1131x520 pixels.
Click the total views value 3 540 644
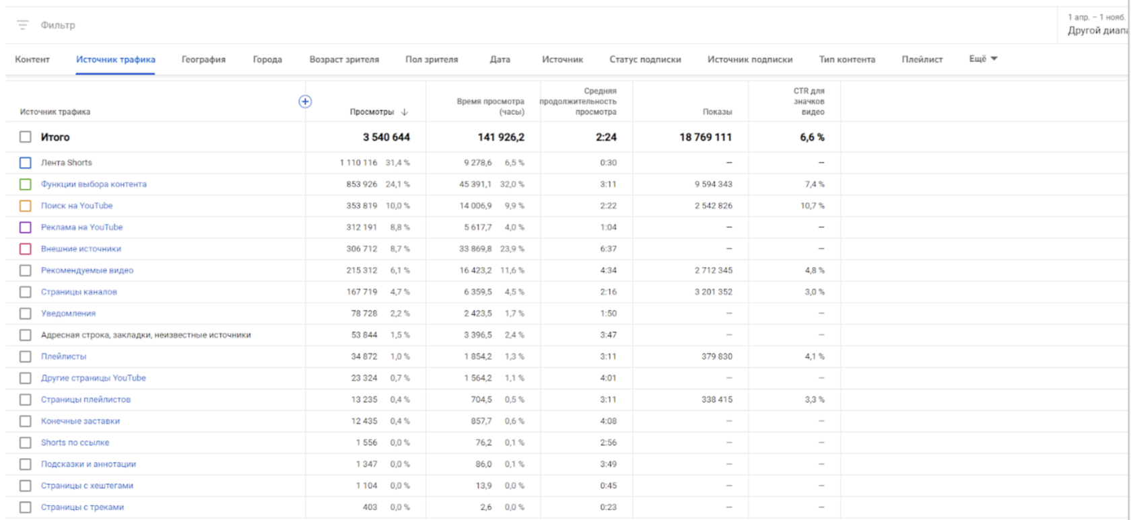click(386, 137)
